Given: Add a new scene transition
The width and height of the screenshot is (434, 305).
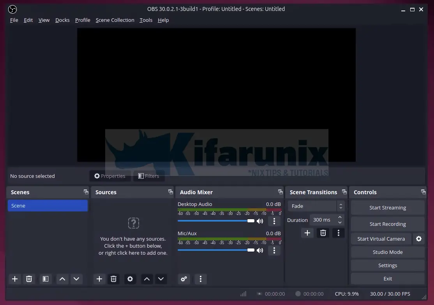Looking at the screenshot, I should [x=307, y=233].
